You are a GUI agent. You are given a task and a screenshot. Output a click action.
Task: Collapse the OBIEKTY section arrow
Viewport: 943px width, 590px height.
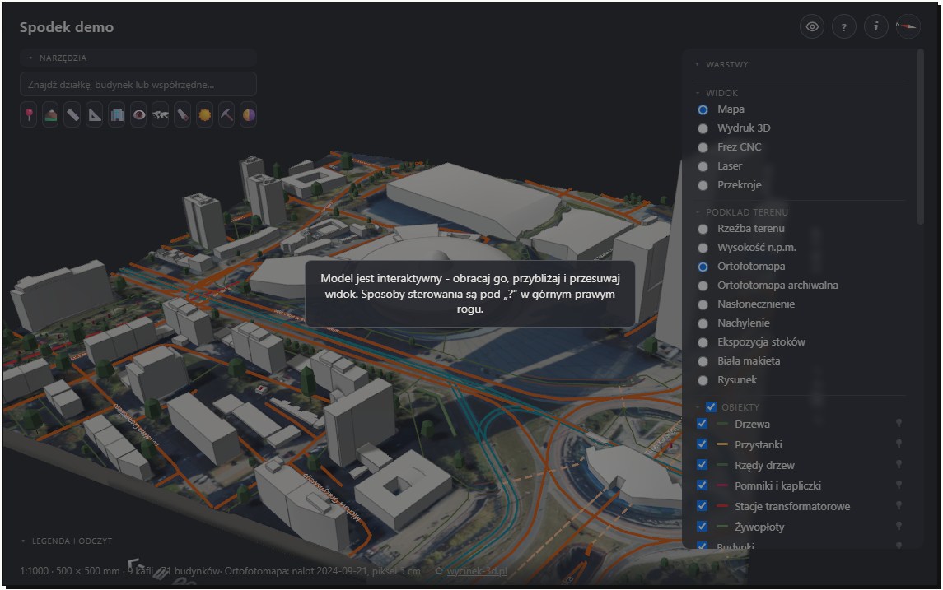point(698,406)
